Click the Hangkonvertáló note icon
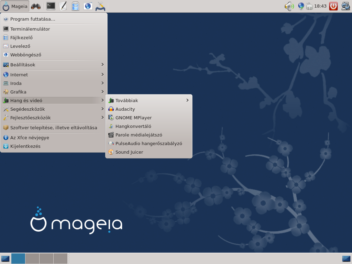The width and height of the screenshot is (352, 264). click(111, 126)
